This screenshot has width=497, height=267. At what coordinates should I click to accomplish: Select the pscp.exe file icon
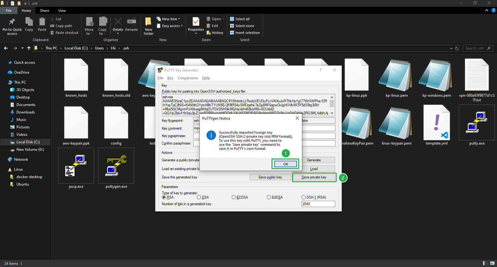[76, 165]
